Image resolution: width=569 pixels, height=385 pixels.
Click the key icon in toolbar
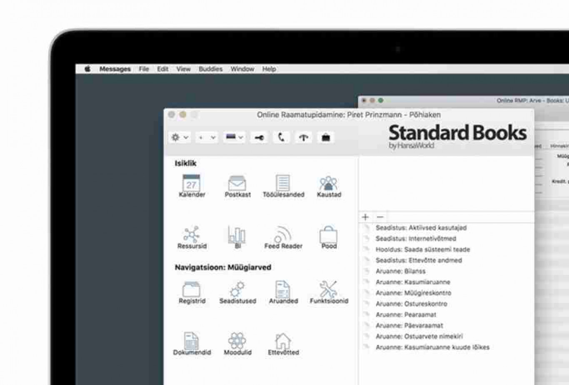[259, 138]
